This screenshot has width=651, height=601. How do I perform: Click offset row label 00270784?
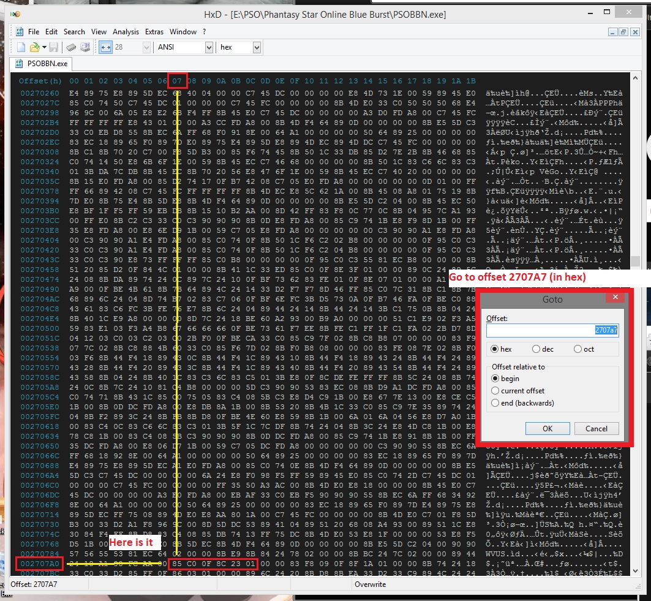(x=40, y=554)
